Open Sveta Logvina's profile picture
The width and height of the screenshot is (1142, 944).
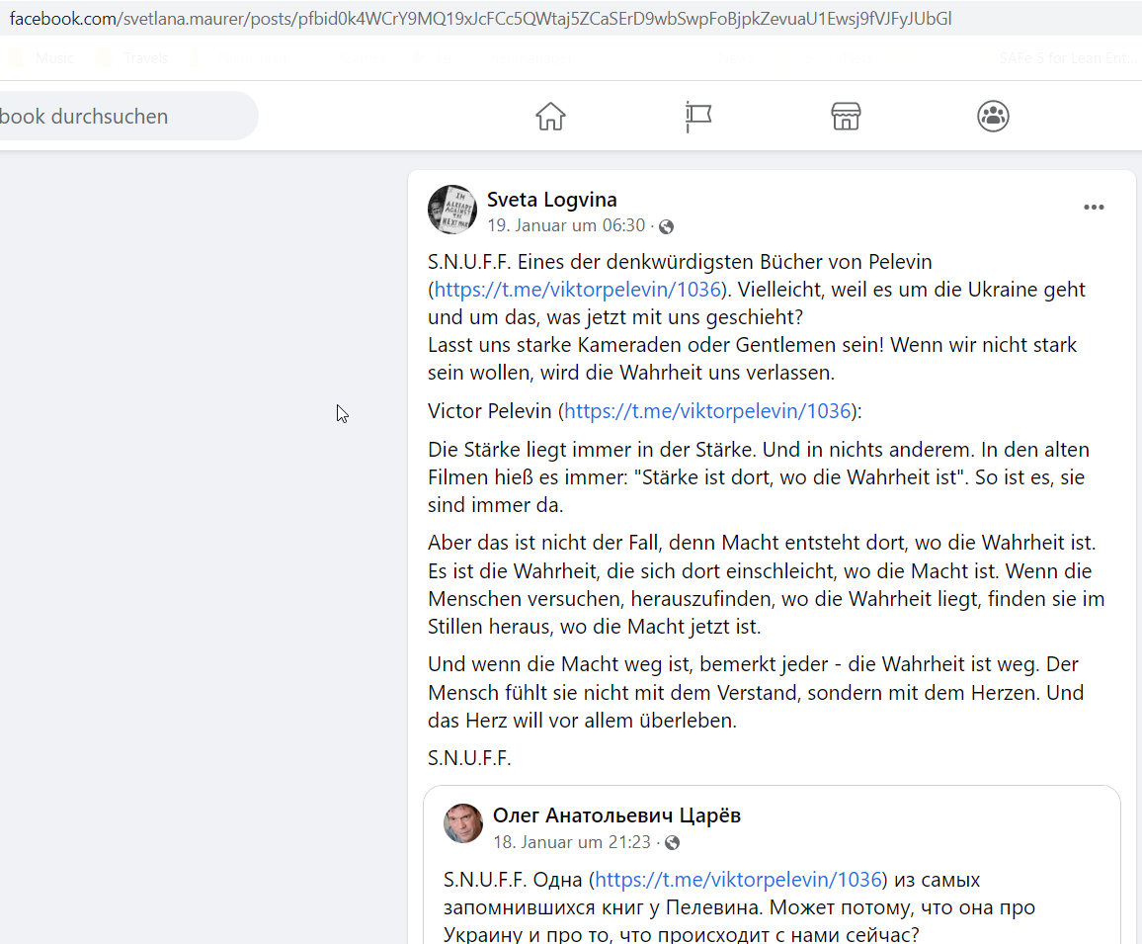coord(452,210)
